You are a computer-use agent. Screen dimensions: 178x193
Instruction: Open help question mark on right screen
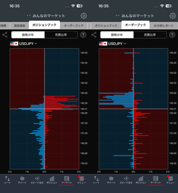[172, 35]
